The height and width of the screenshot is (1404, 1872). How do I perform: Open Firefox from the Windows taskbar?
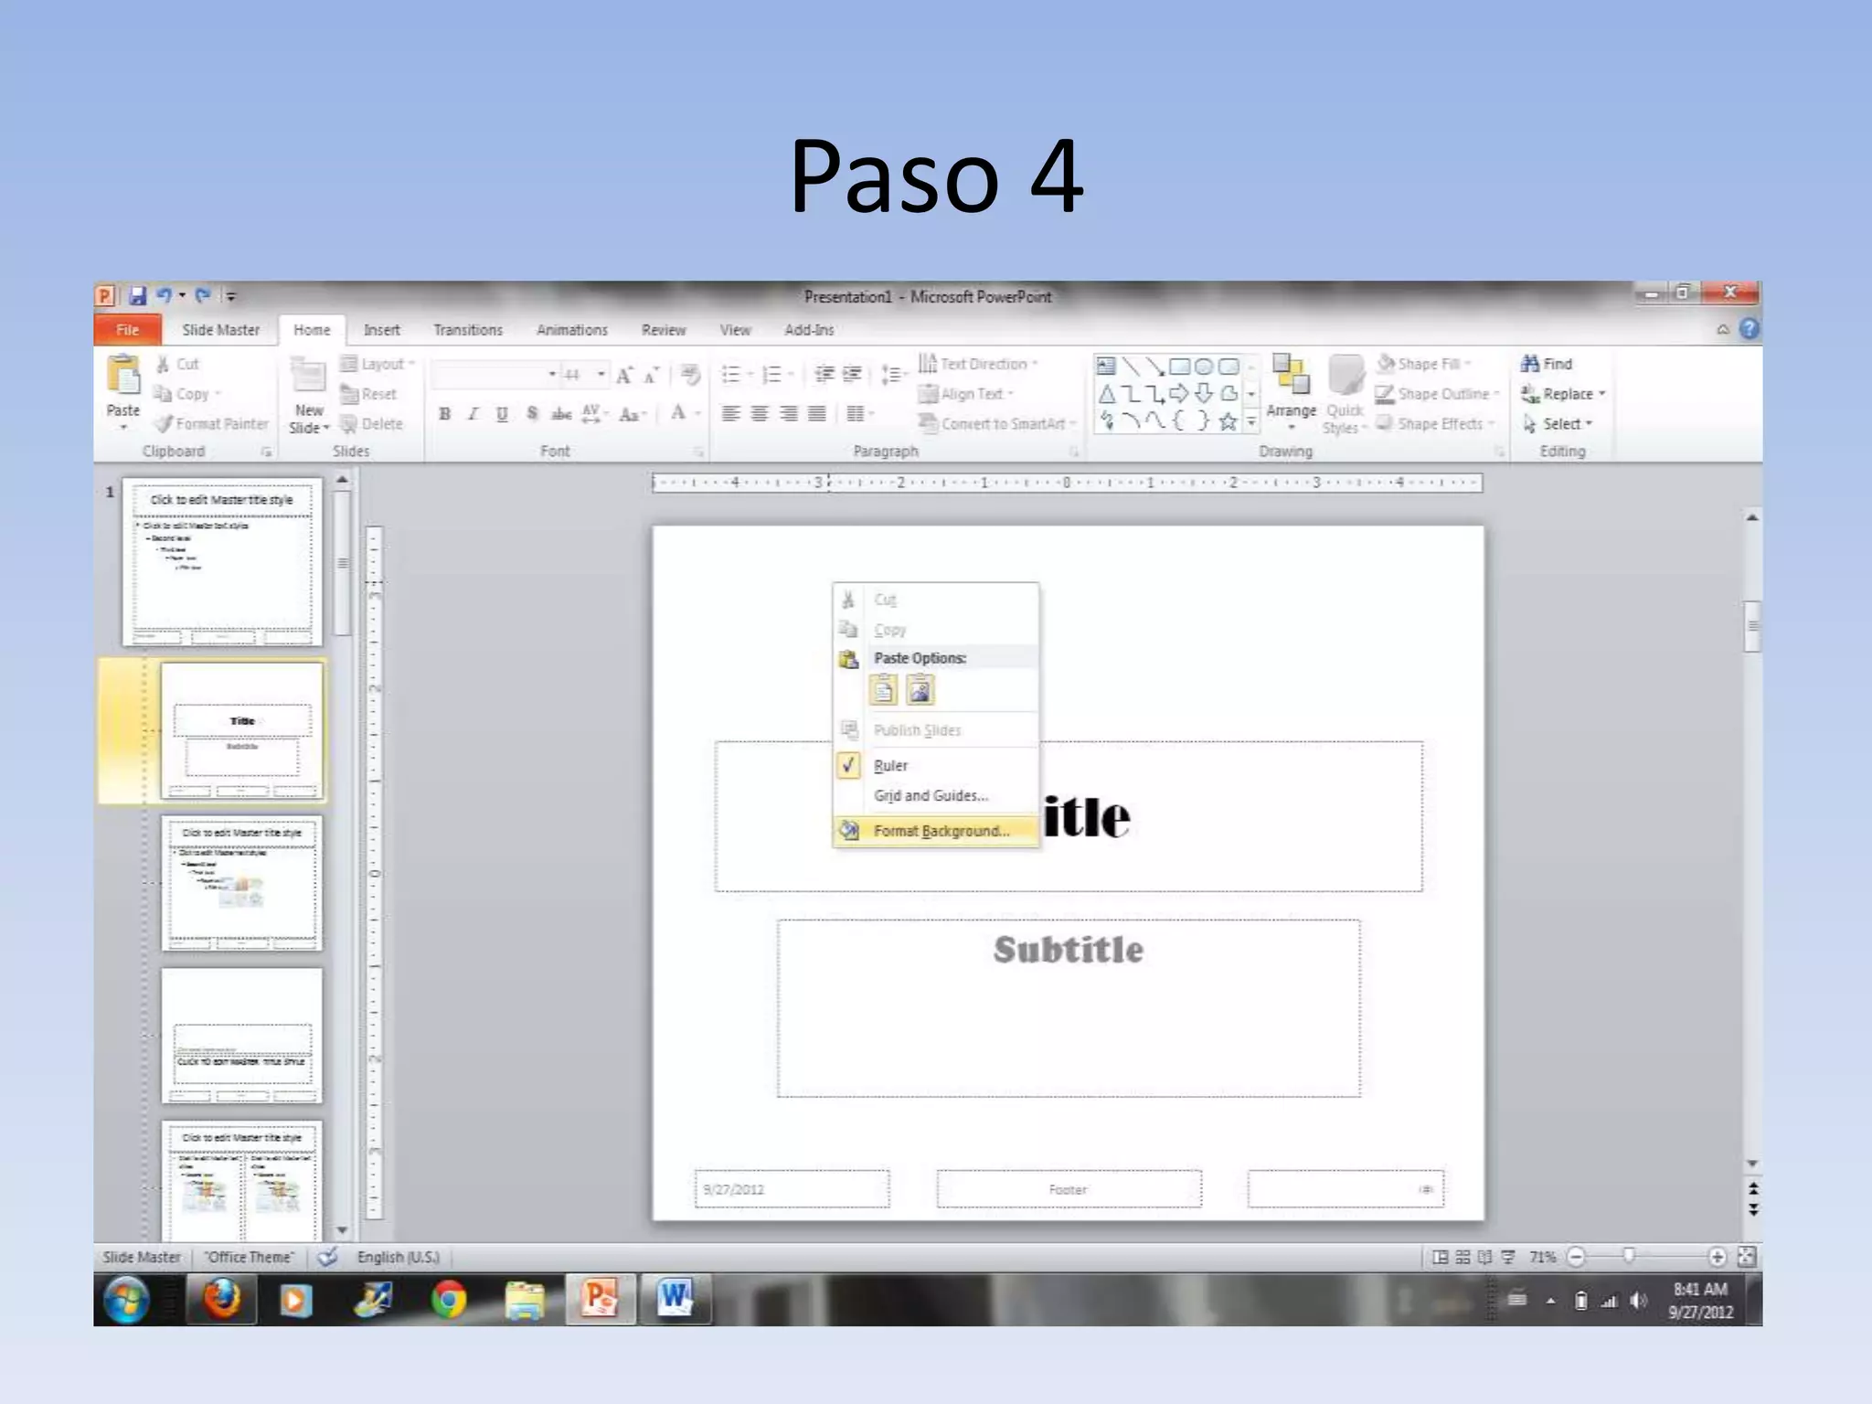[x=222, y=1299]
